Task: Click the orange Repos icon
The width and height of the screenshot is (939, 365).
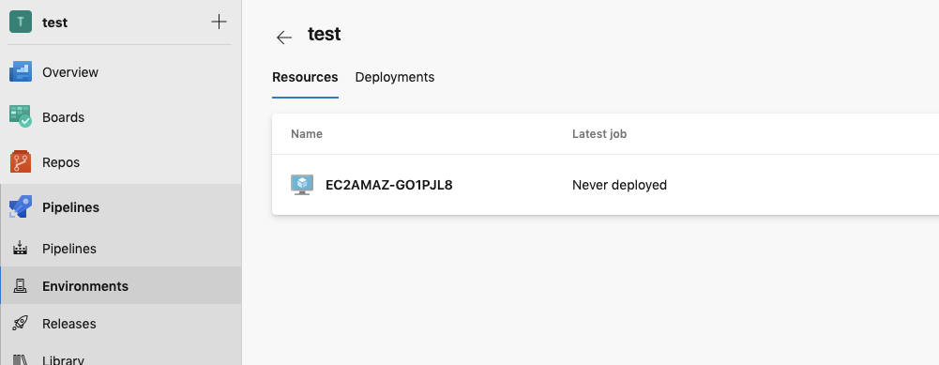Action: [x=21, y=161]
